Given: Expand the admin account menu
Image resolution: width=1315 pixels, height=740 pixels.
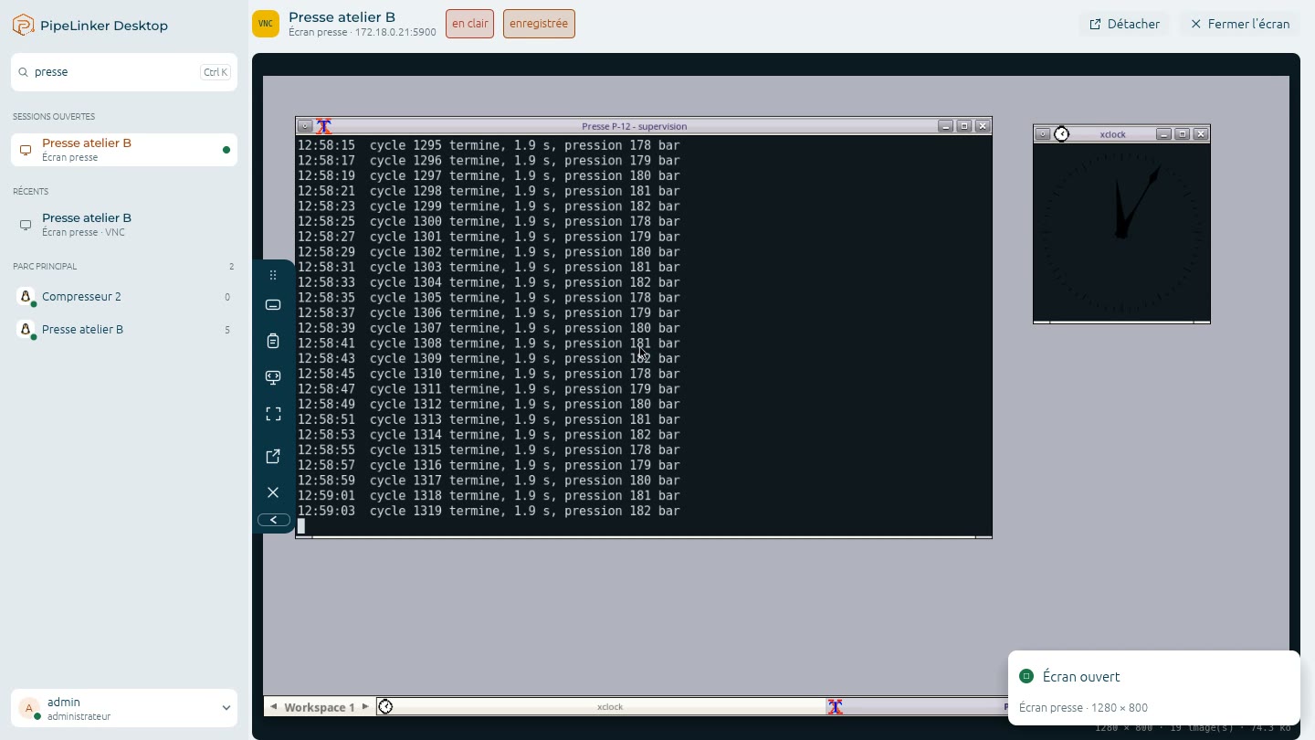Looking at the screenshot, I should point(226,708).
